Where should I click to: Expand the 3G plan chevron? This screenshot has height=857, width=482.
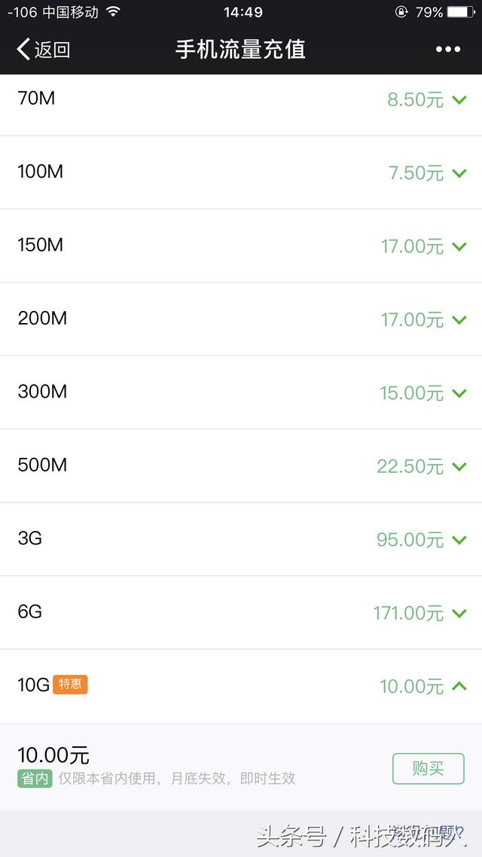click(x=459, y=540)
